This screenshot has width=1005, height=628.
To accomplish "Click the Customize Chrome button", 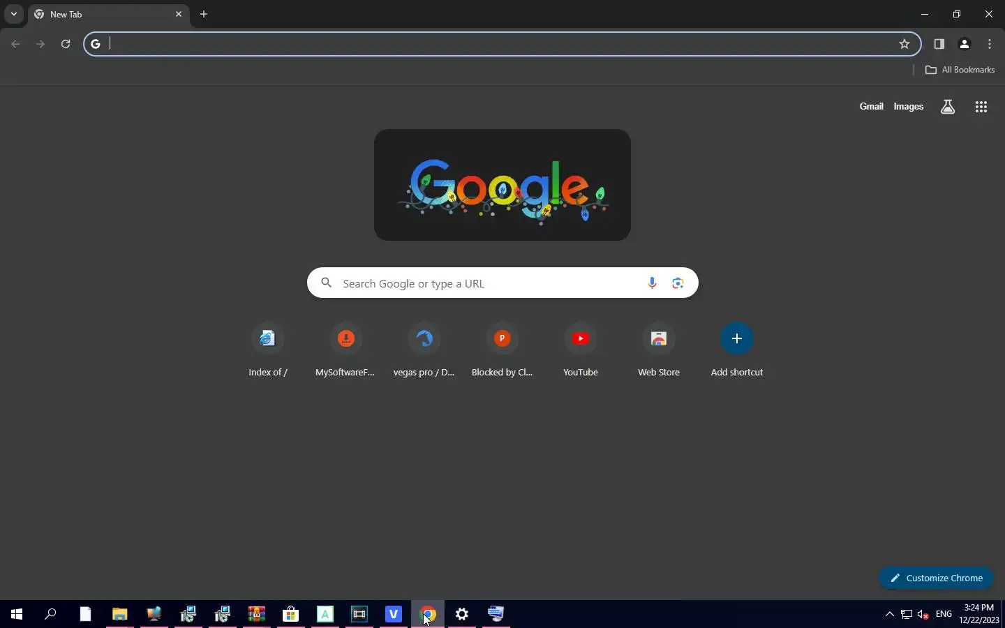I will pyautogui.click(x=936, y=578).
